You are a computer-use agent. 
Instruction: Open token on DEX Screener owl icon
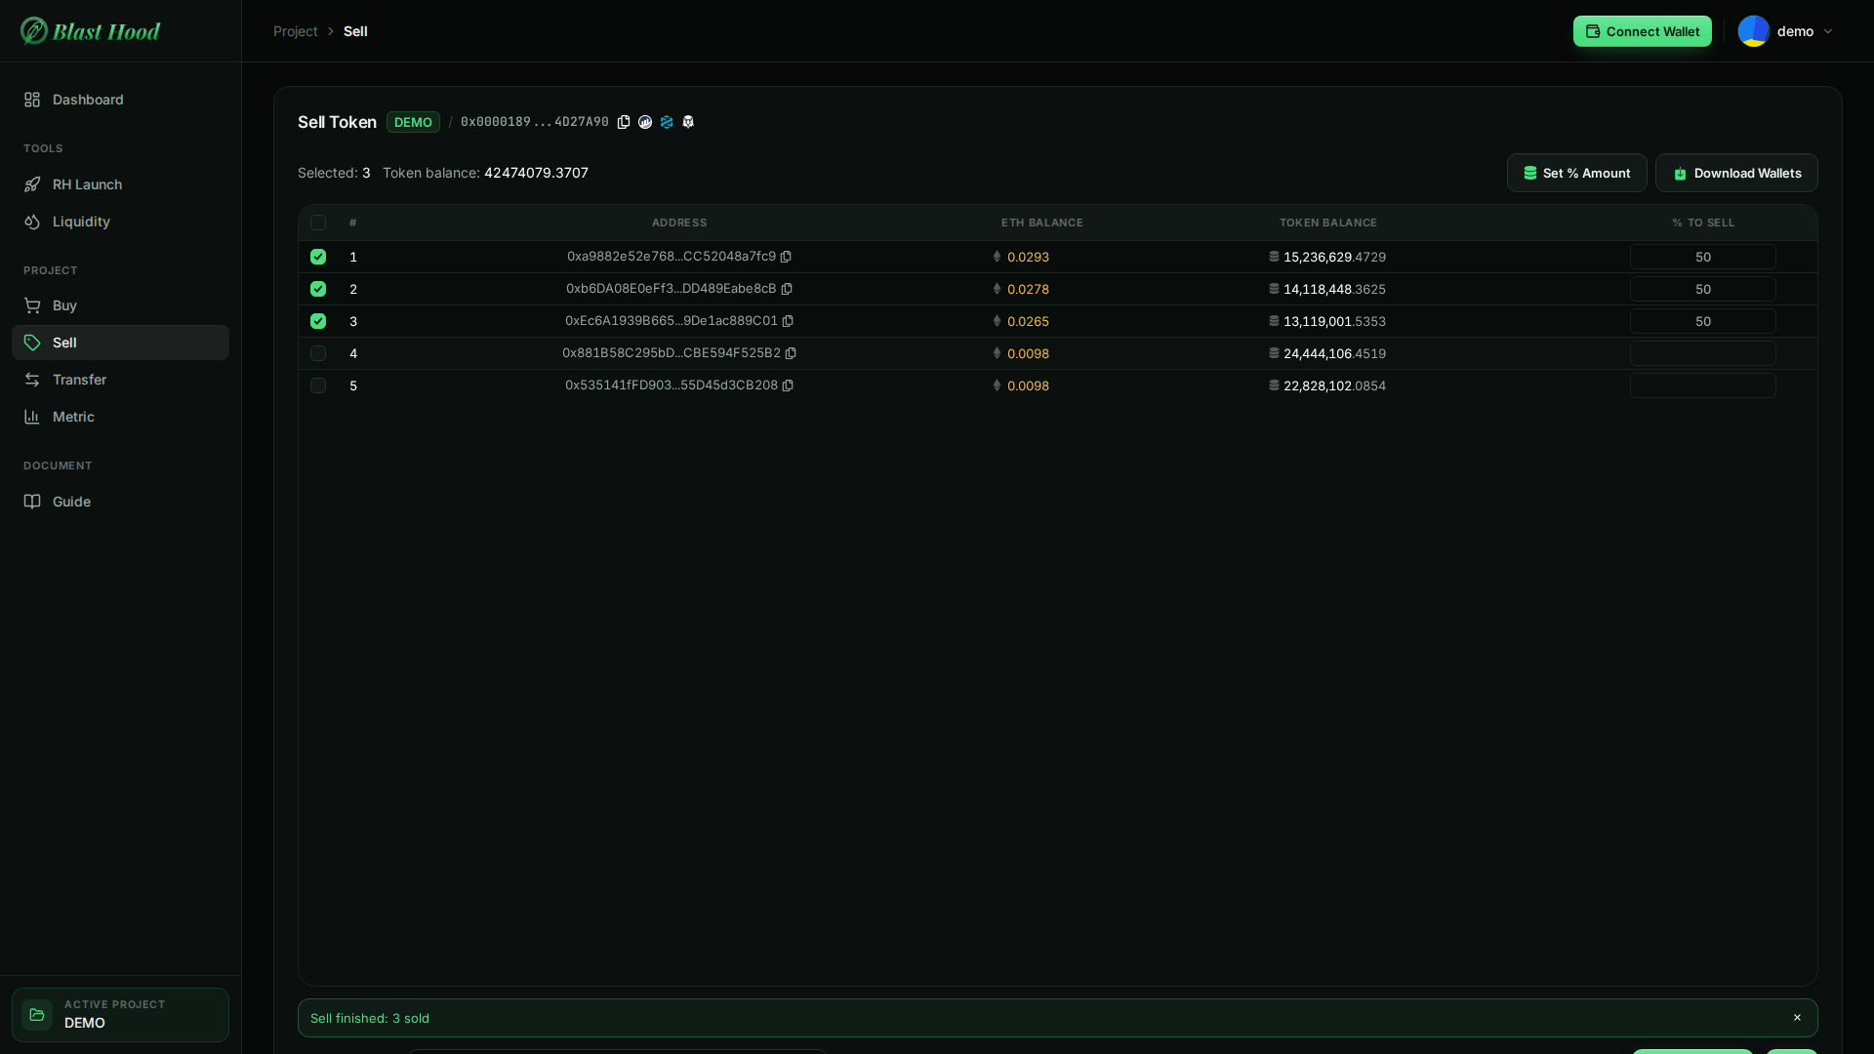[x=688, y=122]
